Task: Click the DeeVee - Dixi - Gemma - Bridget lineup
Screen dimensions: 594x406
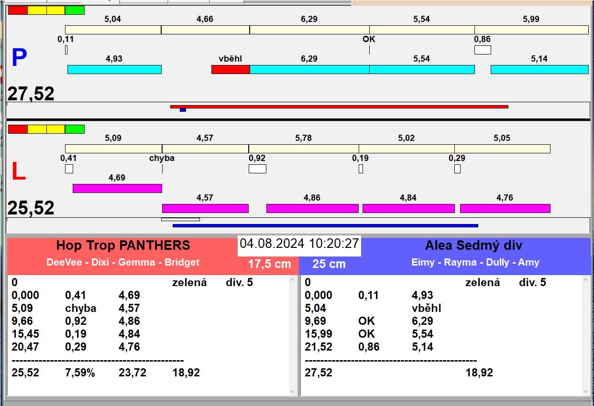Action: tap(123, 262)
